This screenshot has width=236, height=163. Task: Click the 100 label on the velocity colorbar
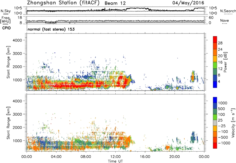222,114
